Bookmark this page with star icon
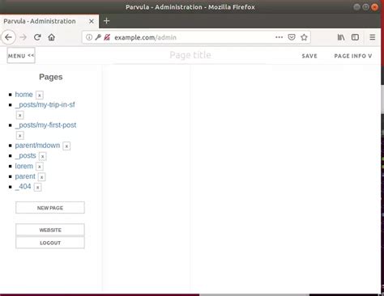384x296 pixels. point(304,37)
